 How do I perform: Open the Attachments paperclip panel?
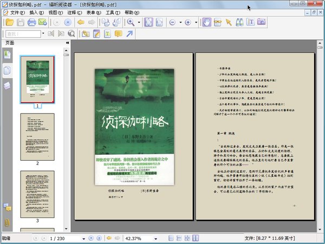pos(7,222)
